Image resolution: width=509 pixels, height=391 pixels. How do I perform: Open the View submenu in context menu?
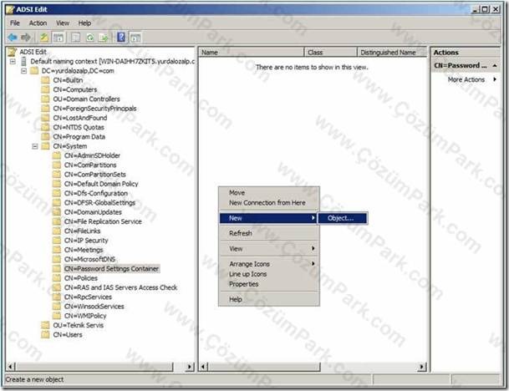[269, 249]
